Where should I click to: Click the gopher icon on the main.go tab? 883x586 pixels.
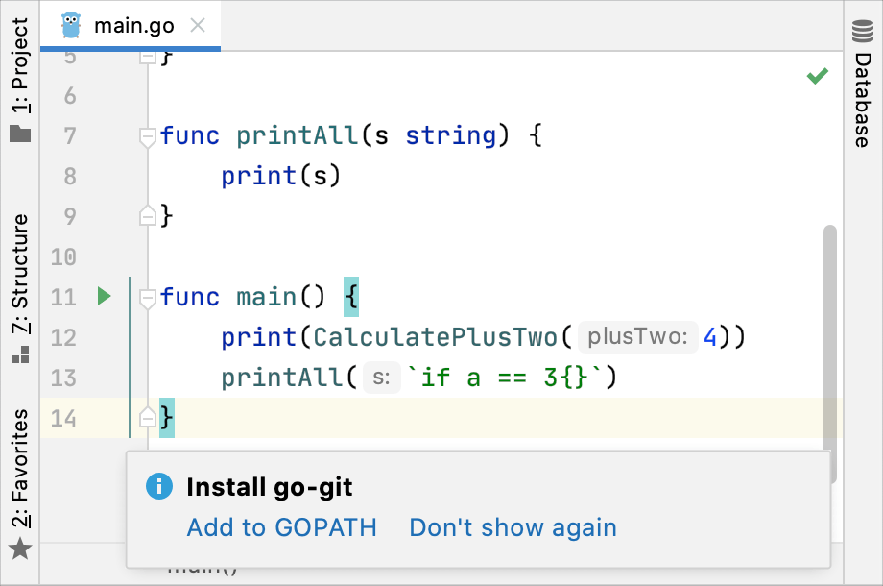(x=70, y=26)
